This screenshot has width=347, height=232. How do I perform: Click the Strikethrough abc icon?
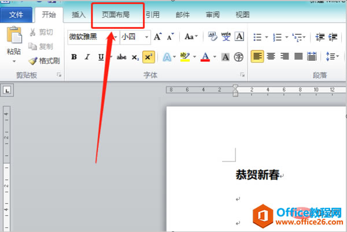pos(121,57)
